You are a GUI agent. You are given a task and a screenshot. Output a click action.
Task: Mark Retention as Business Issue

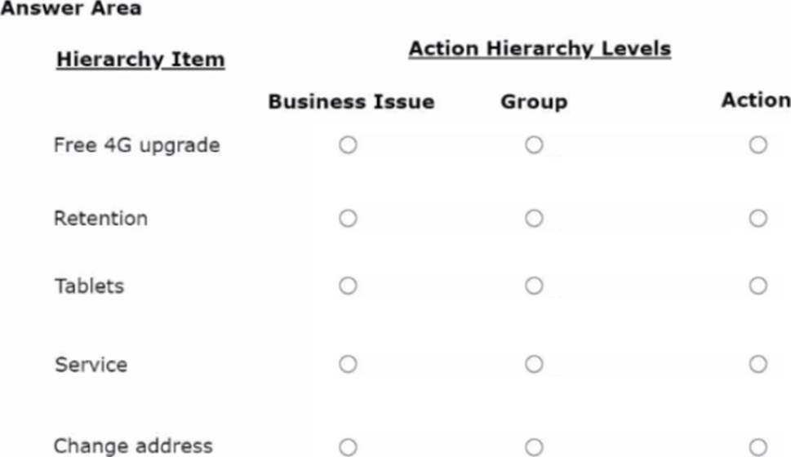[348, 219]
